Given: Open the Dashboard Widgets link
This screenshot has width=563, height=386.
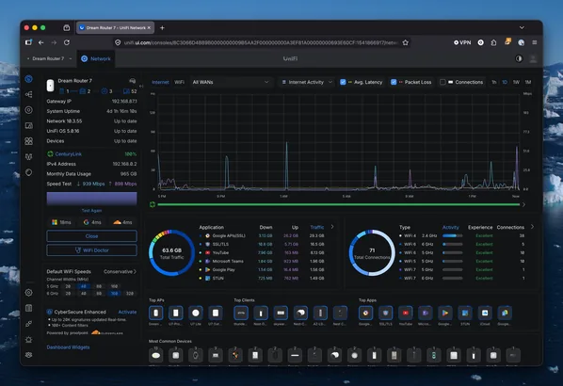Looking at the screenshot, I should tap(68, 347).
